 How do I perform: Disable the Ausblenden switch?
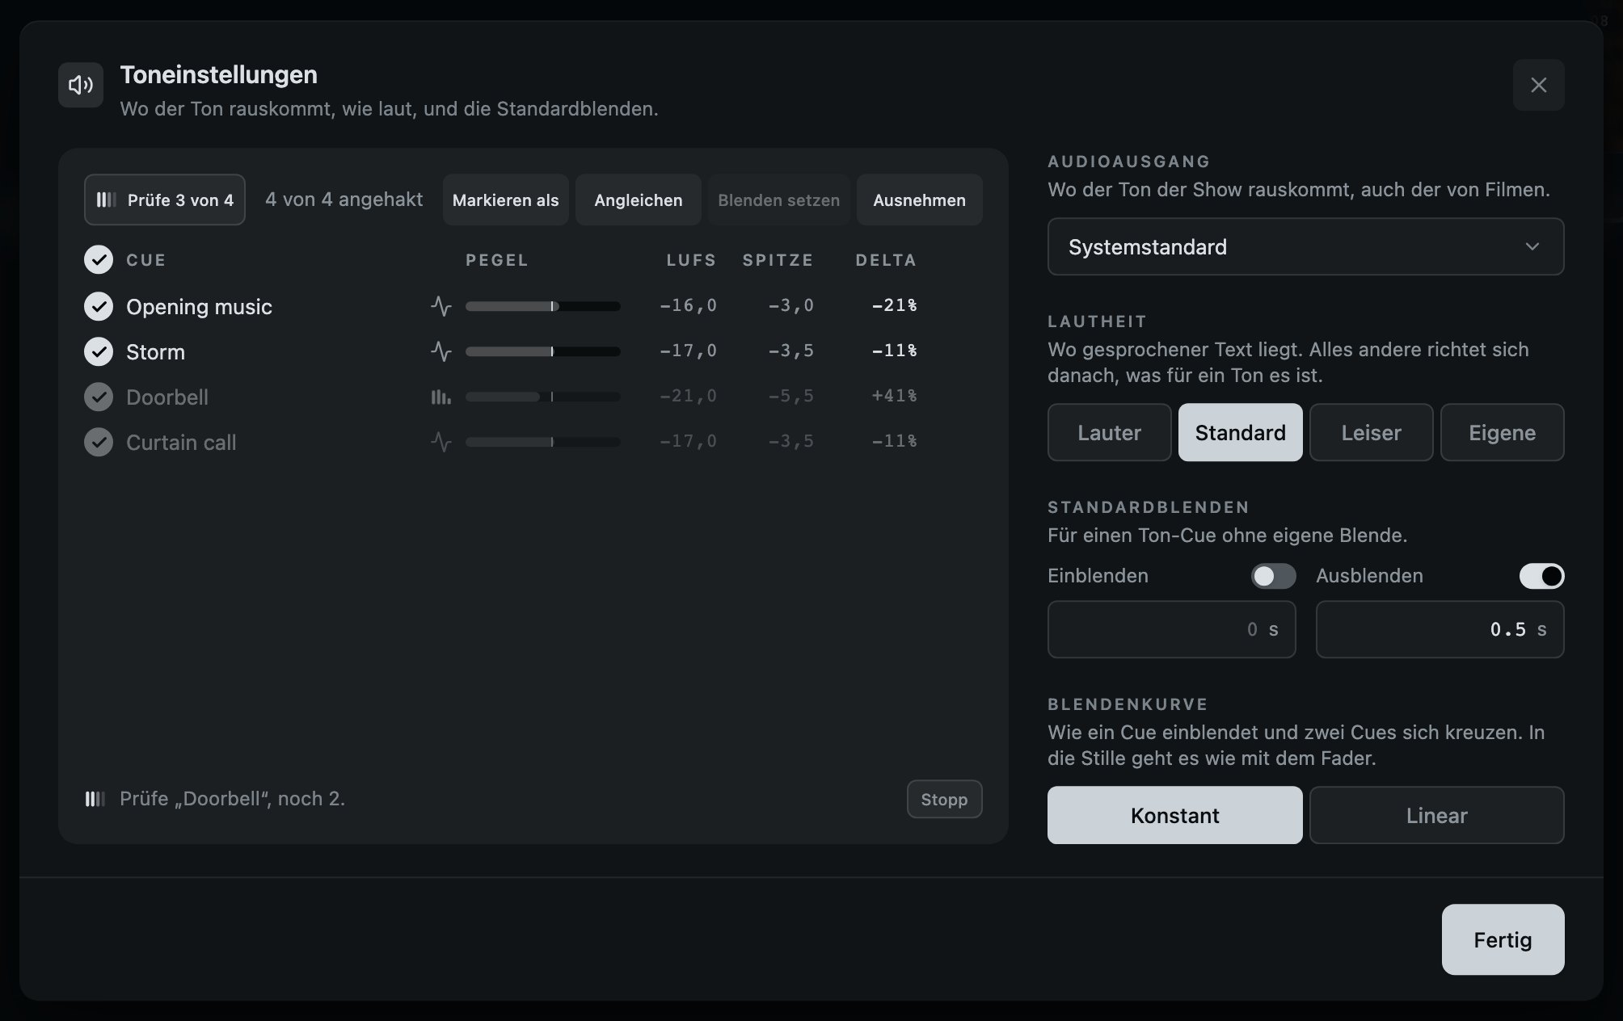[1541, 576]
